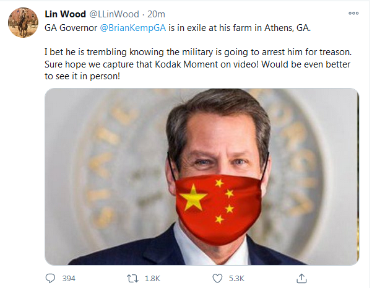This screenshot has width=372, height=288.
Task: Open the @LLinWood handle link
Action: 114,14
